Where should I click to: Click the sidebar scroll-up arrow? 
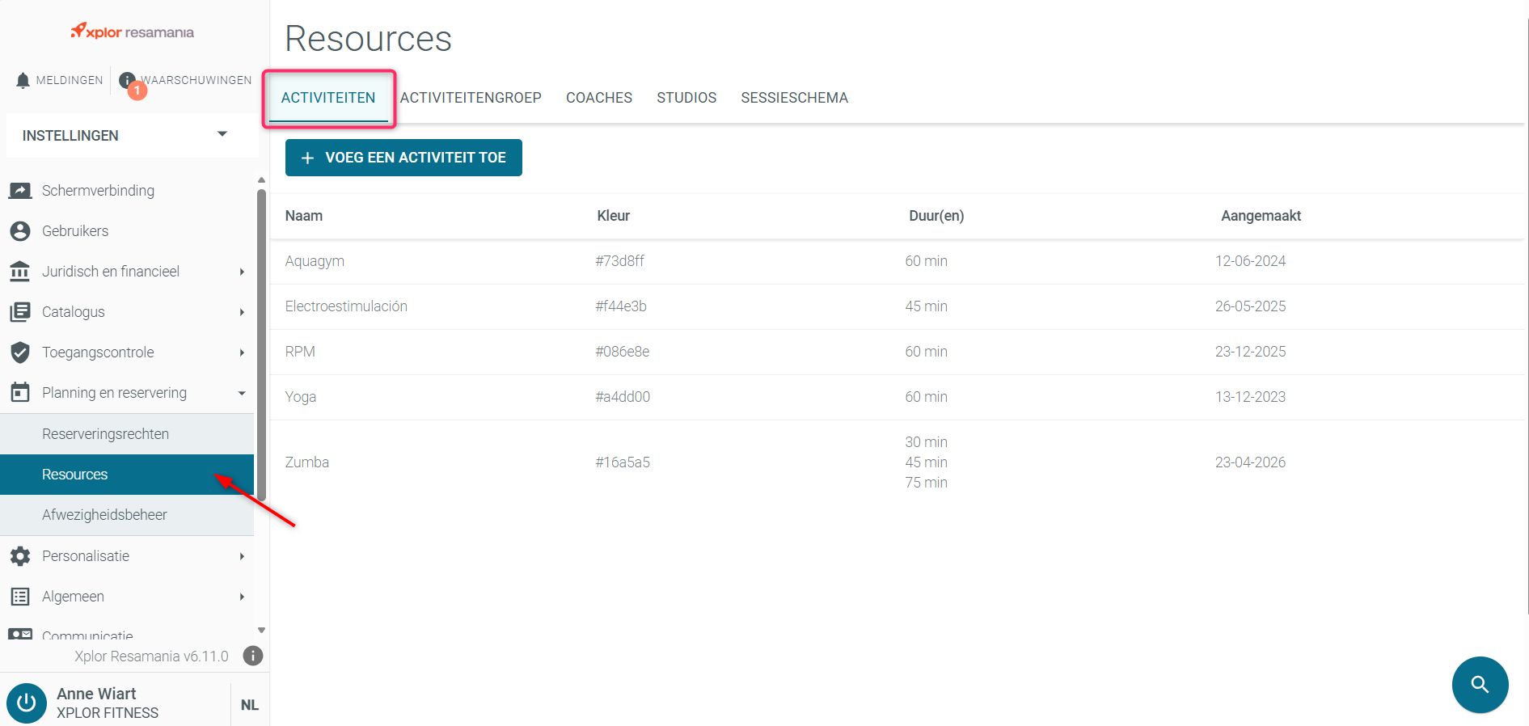(x=261, y=180)
